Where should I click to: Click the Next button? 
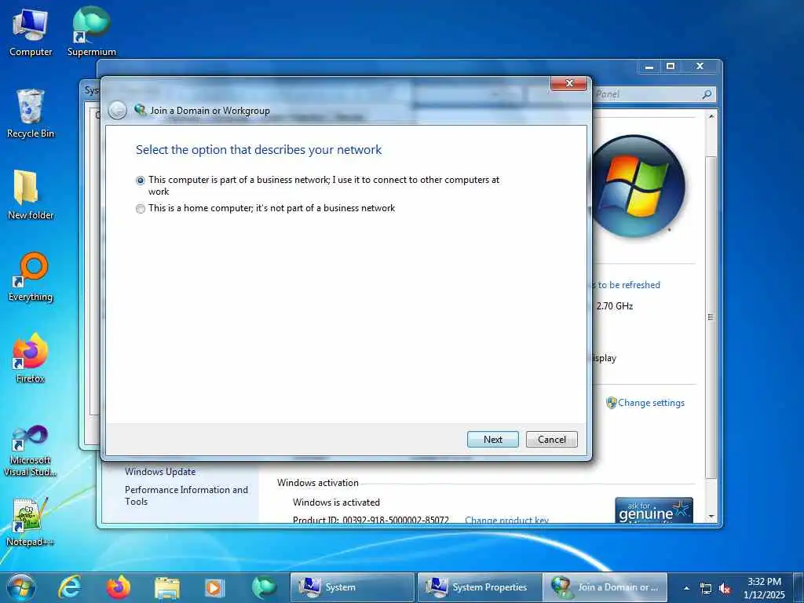(493, 440)
